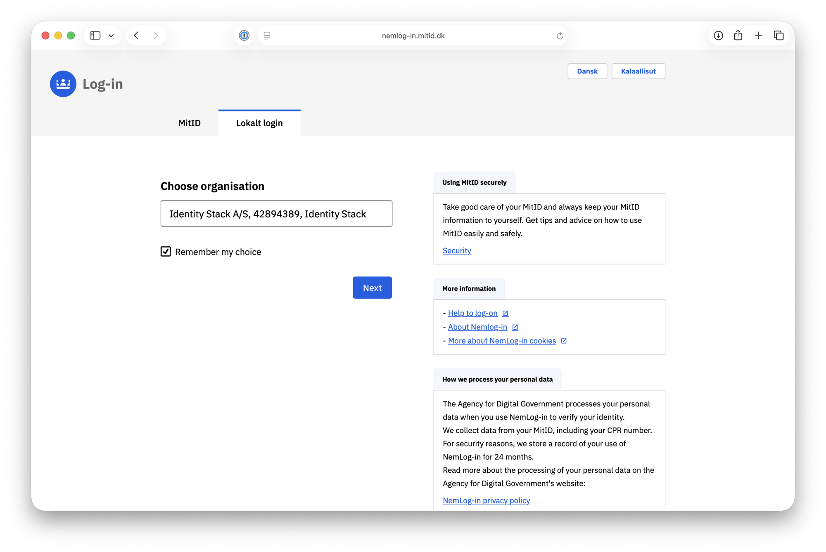Click the Using MitID securely heading
The height and width of the screenshot is (552, 826).
click(x=474, y=182)
